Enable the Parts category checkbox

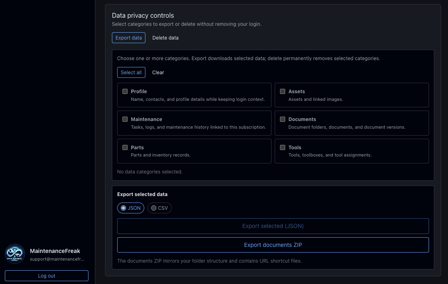point(125,147)
